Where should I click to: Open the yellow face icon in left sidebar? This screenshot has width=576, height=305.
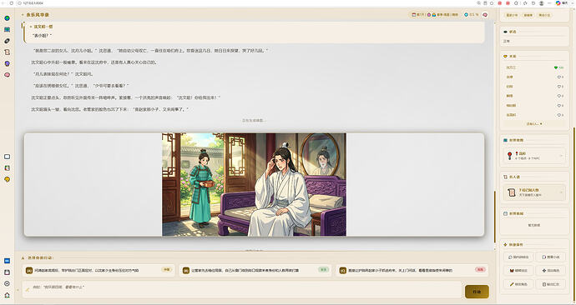point(7,179)
